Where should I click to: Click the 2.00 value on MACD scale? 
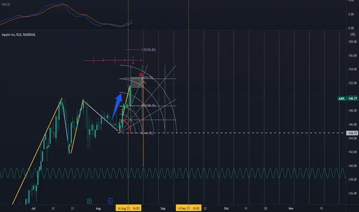[x=351, y=14]
